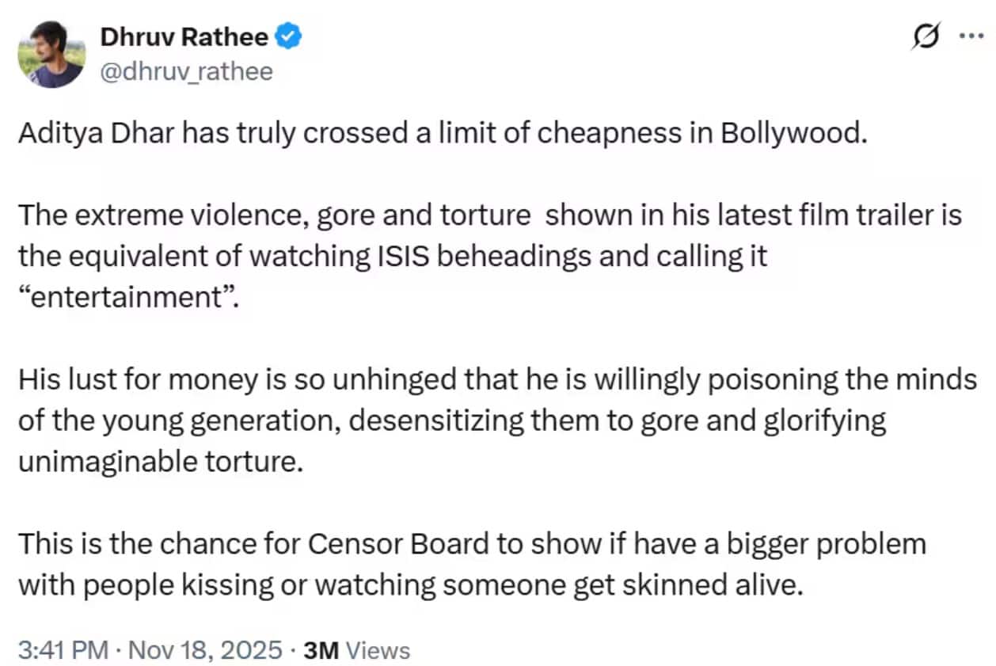Click the 3M view count number

(x=321, y=650)
